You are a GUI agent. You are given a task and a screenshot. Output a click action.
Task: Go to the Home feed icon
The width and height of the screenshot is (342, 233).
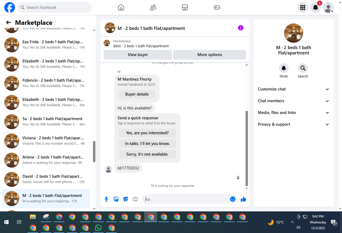[121, 7]
